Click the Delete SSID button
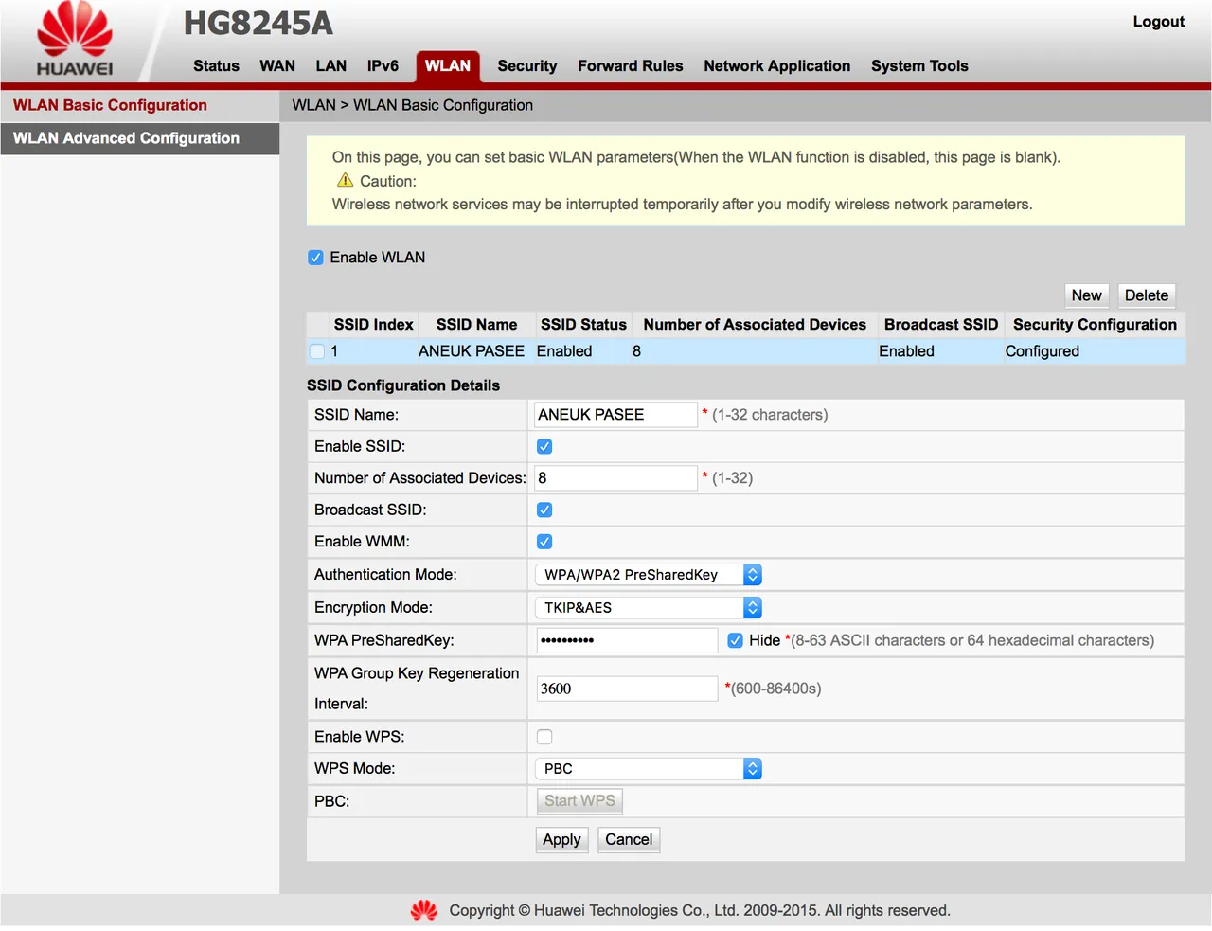This screenshot has height=931, width=1212. 1147,295
